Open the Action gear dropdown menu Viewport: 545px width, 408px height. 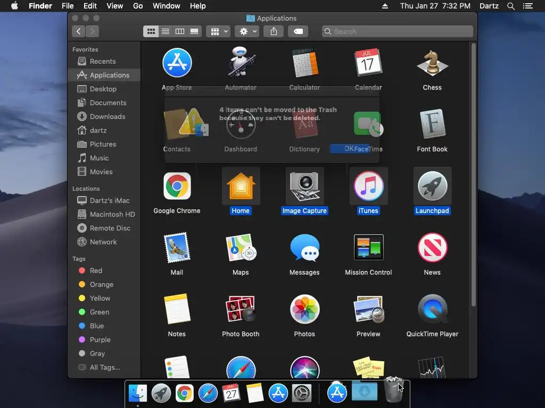tap(247, 31)
